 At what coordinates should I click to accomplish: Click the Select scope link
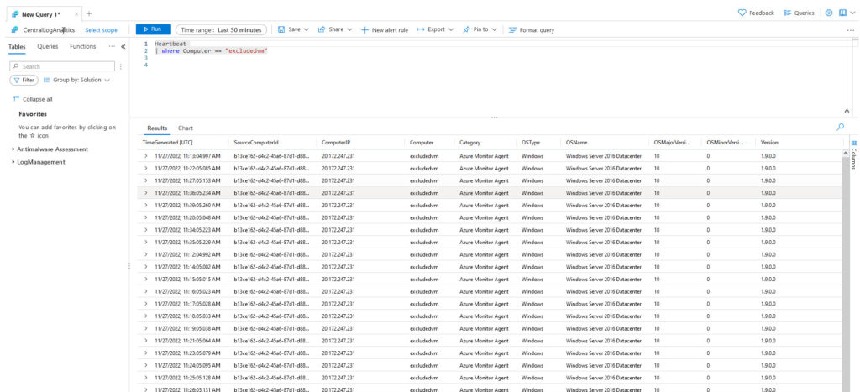[x=101, y=30]
